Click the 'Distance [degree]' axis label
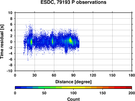Image resolution: width=135 pixels, height=101 pixels. point(73,82)
